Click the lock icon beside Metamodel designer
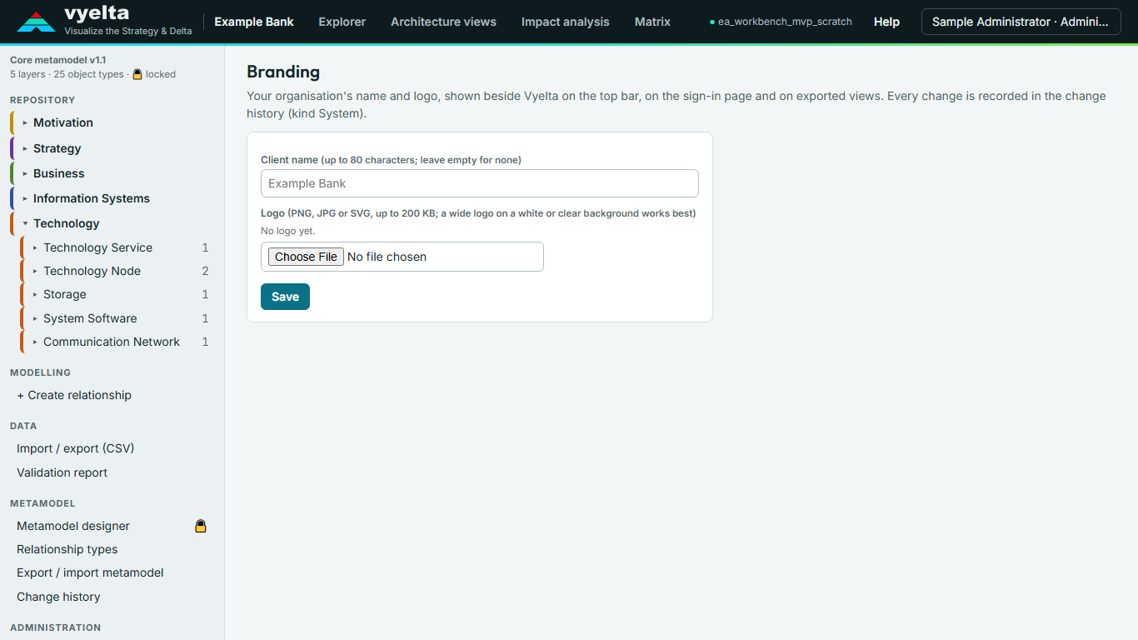The image size is (1138, 640). 200,526
